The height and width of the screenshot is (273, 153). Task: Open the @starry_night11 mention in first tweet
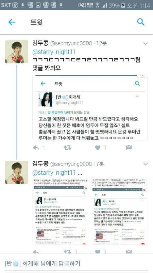point(54,52)
